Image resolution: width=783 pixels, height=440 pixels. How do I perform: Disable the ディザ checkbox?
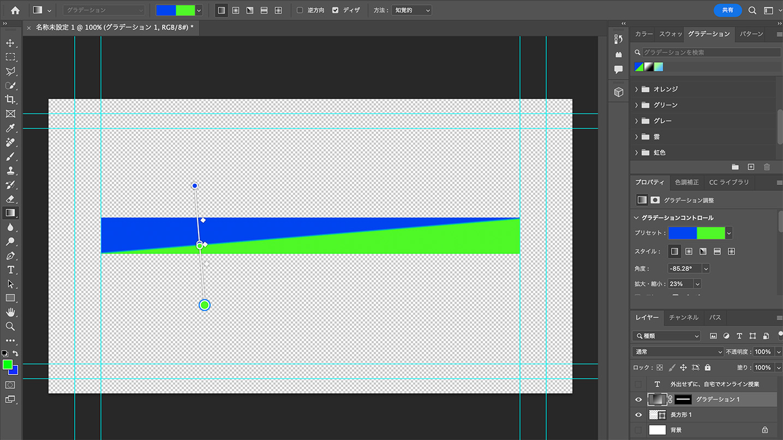[x=335, y=10]
